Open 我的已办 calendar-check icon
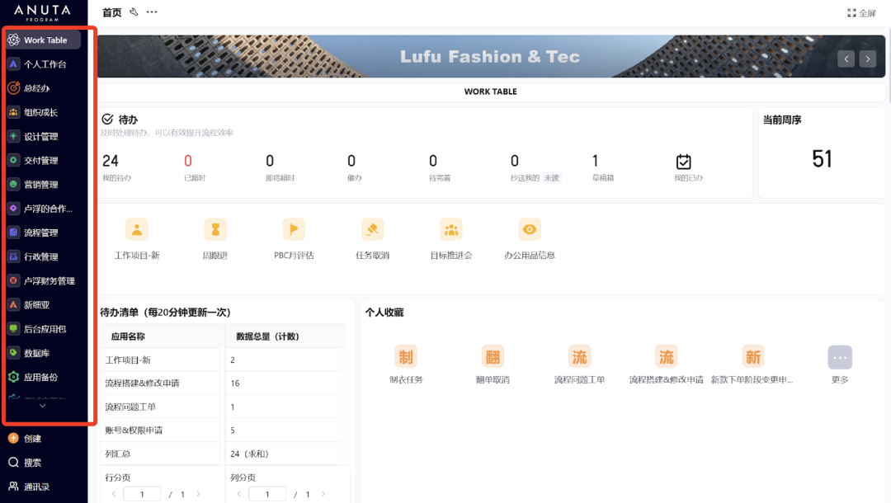The width and height of the screenshot is (891, 503). point(684,162)
